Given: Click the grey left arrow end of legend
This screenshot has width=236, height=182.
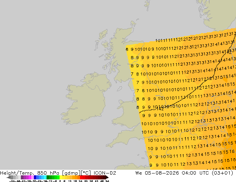Looking at the screenshot, I should pos(9,177).
